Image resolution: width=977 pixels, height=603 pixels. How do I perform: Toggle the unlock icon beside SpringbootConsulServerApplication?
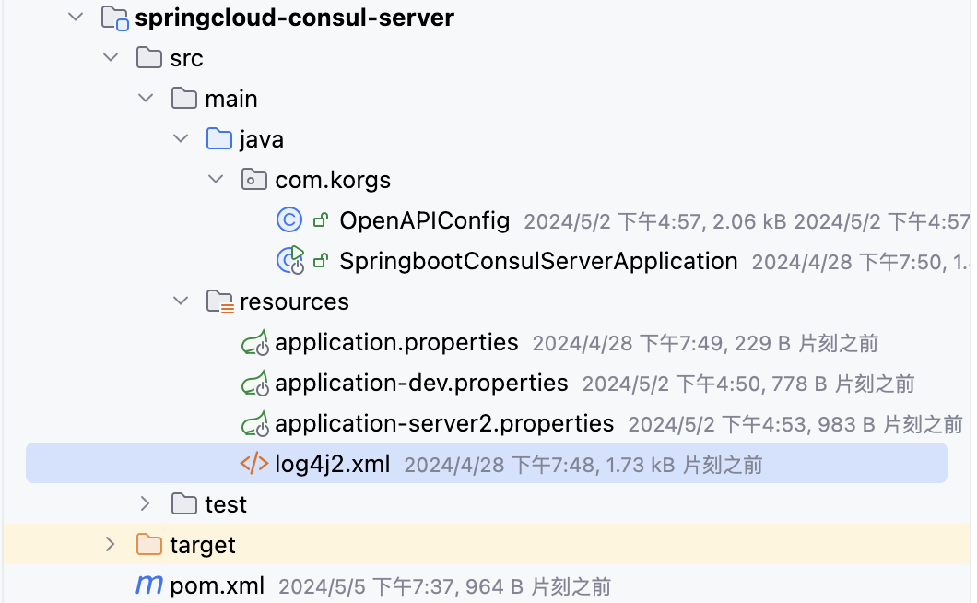320,261
